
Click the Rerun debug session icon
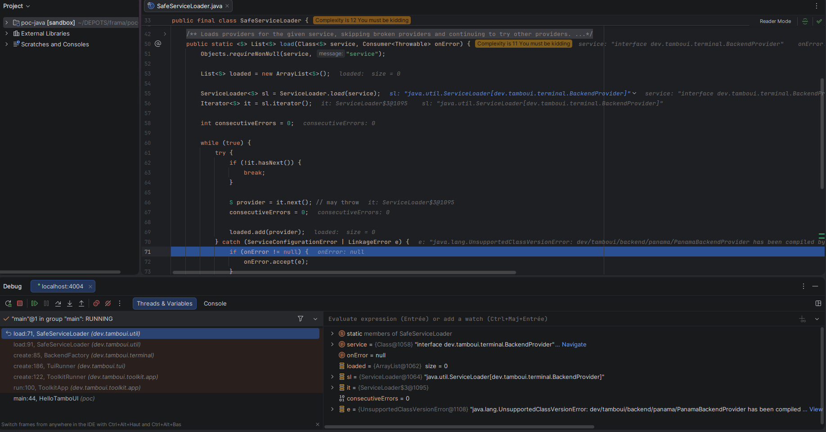click(x=8, y=304)
